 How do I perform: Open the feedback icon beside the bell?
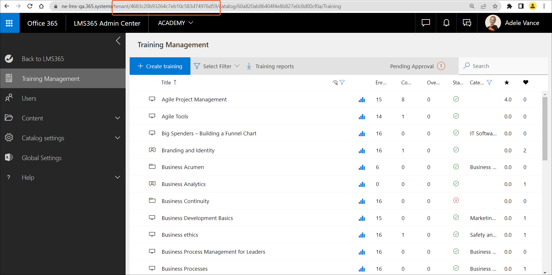[467, 23]
